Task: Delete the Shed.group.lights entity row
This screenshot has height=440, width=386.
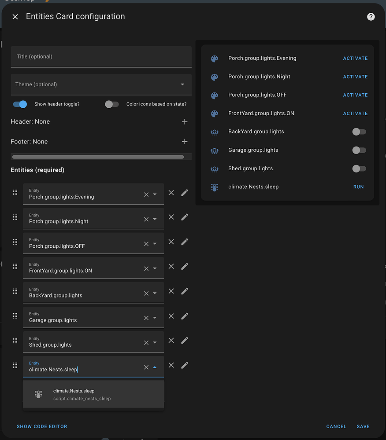Action: pyautogui.click(x=171, y=341)
